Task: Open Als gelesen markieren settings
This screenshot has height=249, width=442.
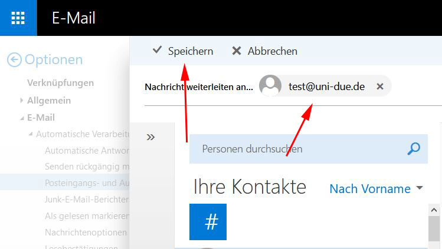Action: pyautogui.click(x=86, y=216)
